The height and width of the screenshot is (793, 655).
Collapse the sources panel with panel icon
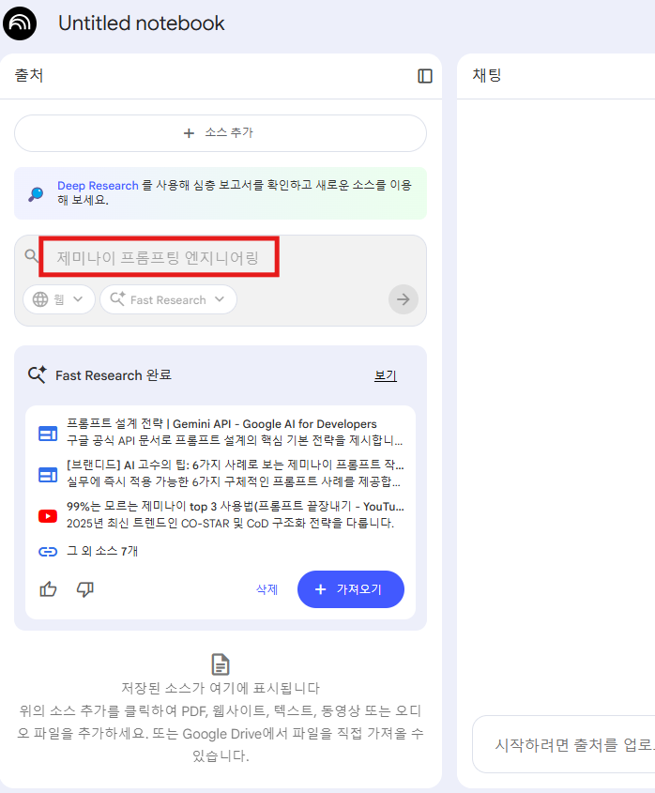(425, 76)
